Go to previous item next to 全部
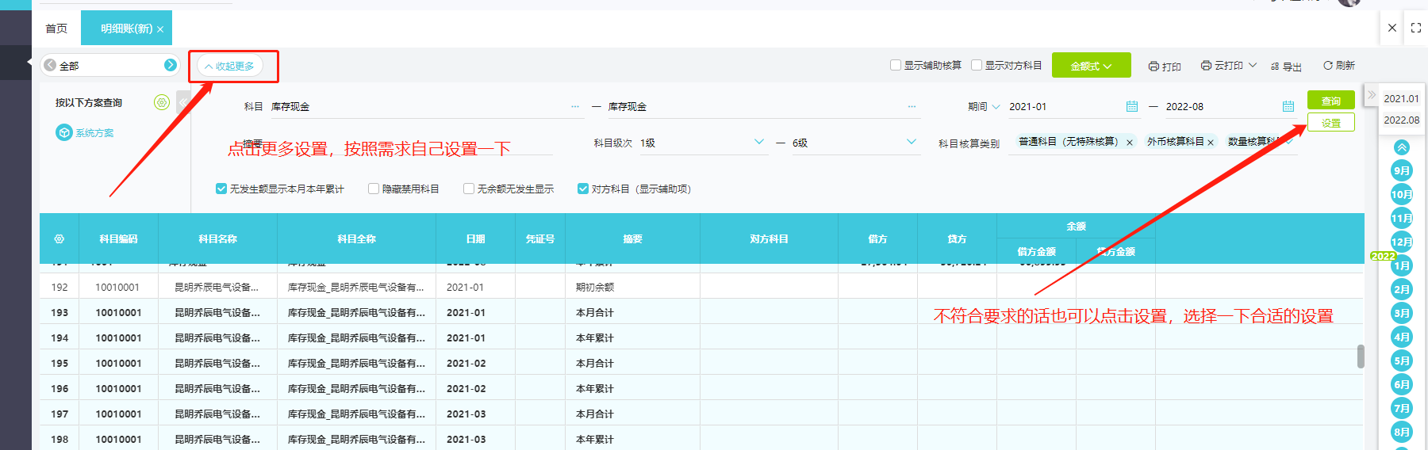The height and width of the screenshot is (450, 1428). 50,65
